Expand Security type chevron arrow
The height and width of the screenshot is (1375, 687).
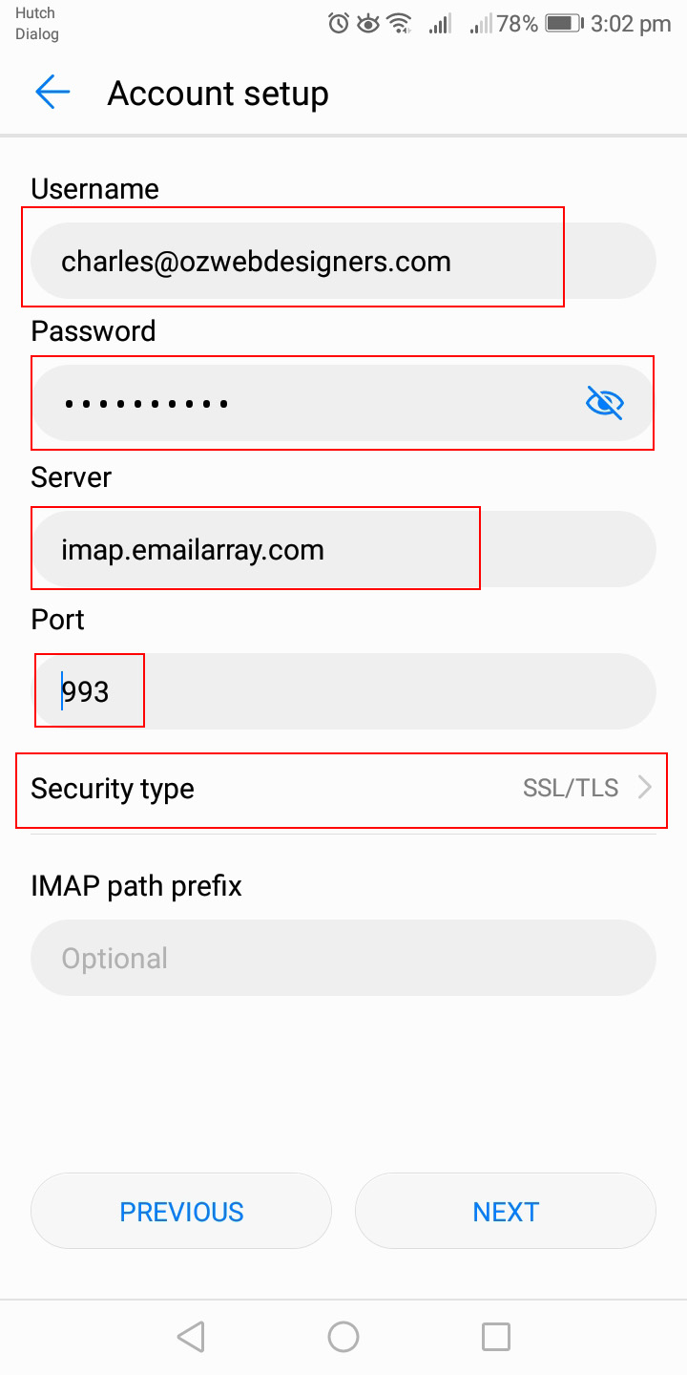tap(645, 788)
